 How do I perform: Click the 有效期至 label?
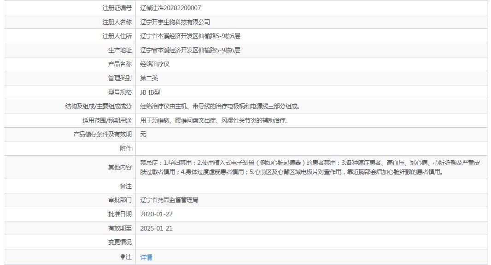coord(120,228)
